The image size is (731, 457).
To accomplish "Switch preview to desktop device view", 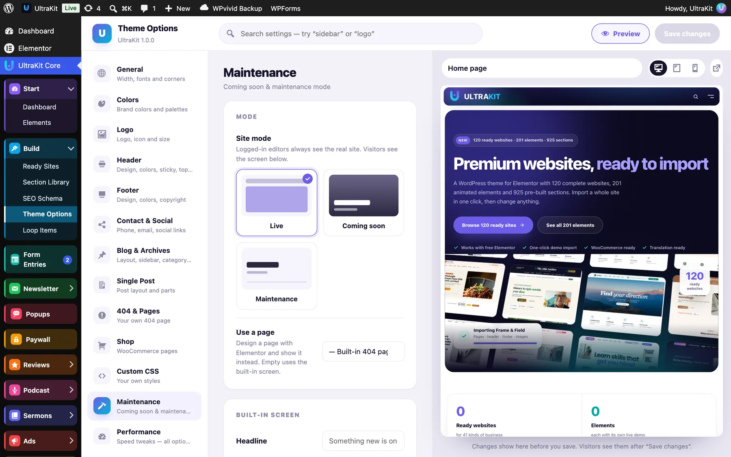I will pos(658,68).
